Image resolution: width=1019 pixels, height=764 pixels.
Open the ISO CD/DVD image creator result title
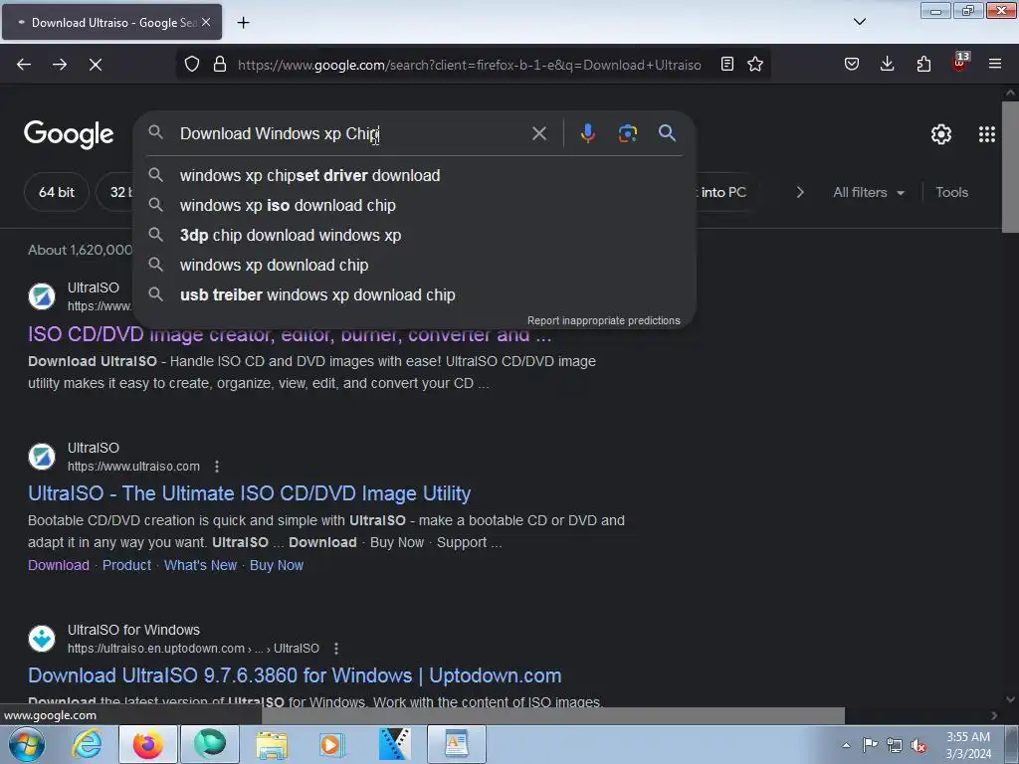coord(290,334)
